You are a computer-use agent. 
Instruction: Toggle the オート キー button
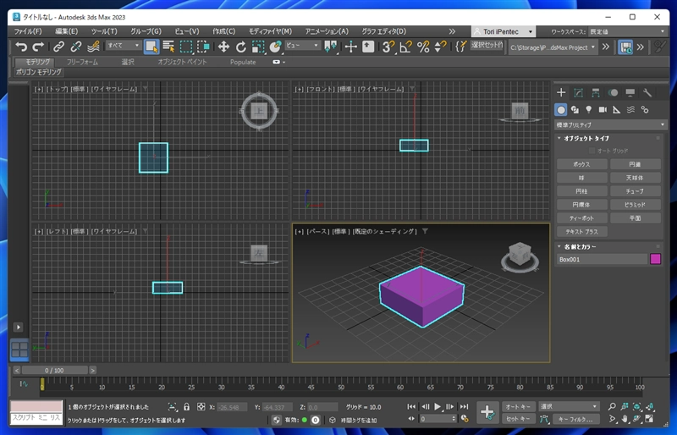click(519, 406)
